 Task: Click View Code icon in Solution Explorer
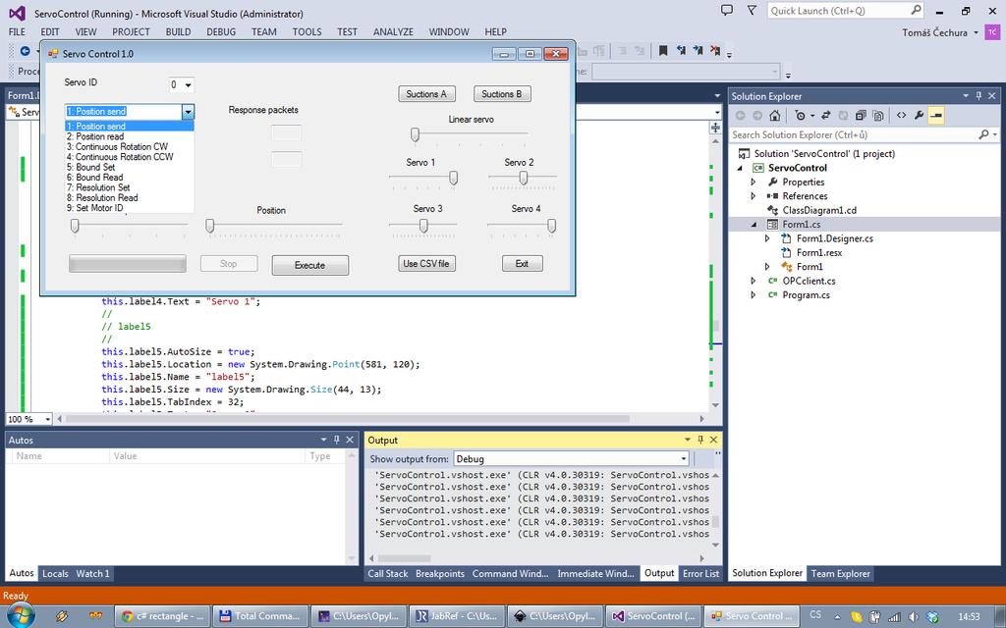pyautogui.click(x=902, y=116)
